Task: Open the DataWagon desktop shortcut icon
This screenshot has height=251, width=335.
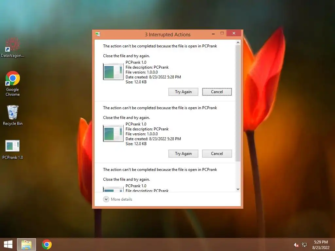Action: (x=13, y=47)
